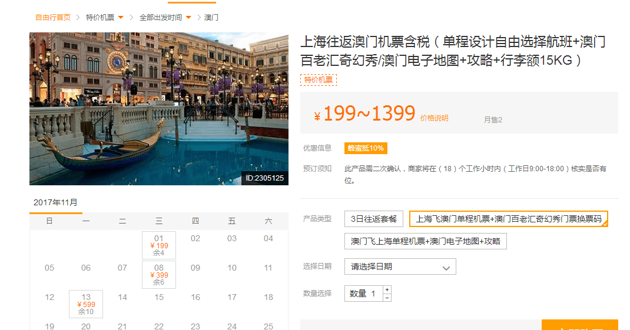Click the Macau Venetian product image

[x=159, y=109]
